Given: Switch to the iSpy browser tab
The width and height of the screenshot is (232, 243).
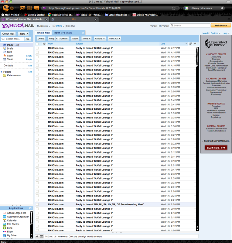Looking at the screenshot, I should click(x=74, y=19).
